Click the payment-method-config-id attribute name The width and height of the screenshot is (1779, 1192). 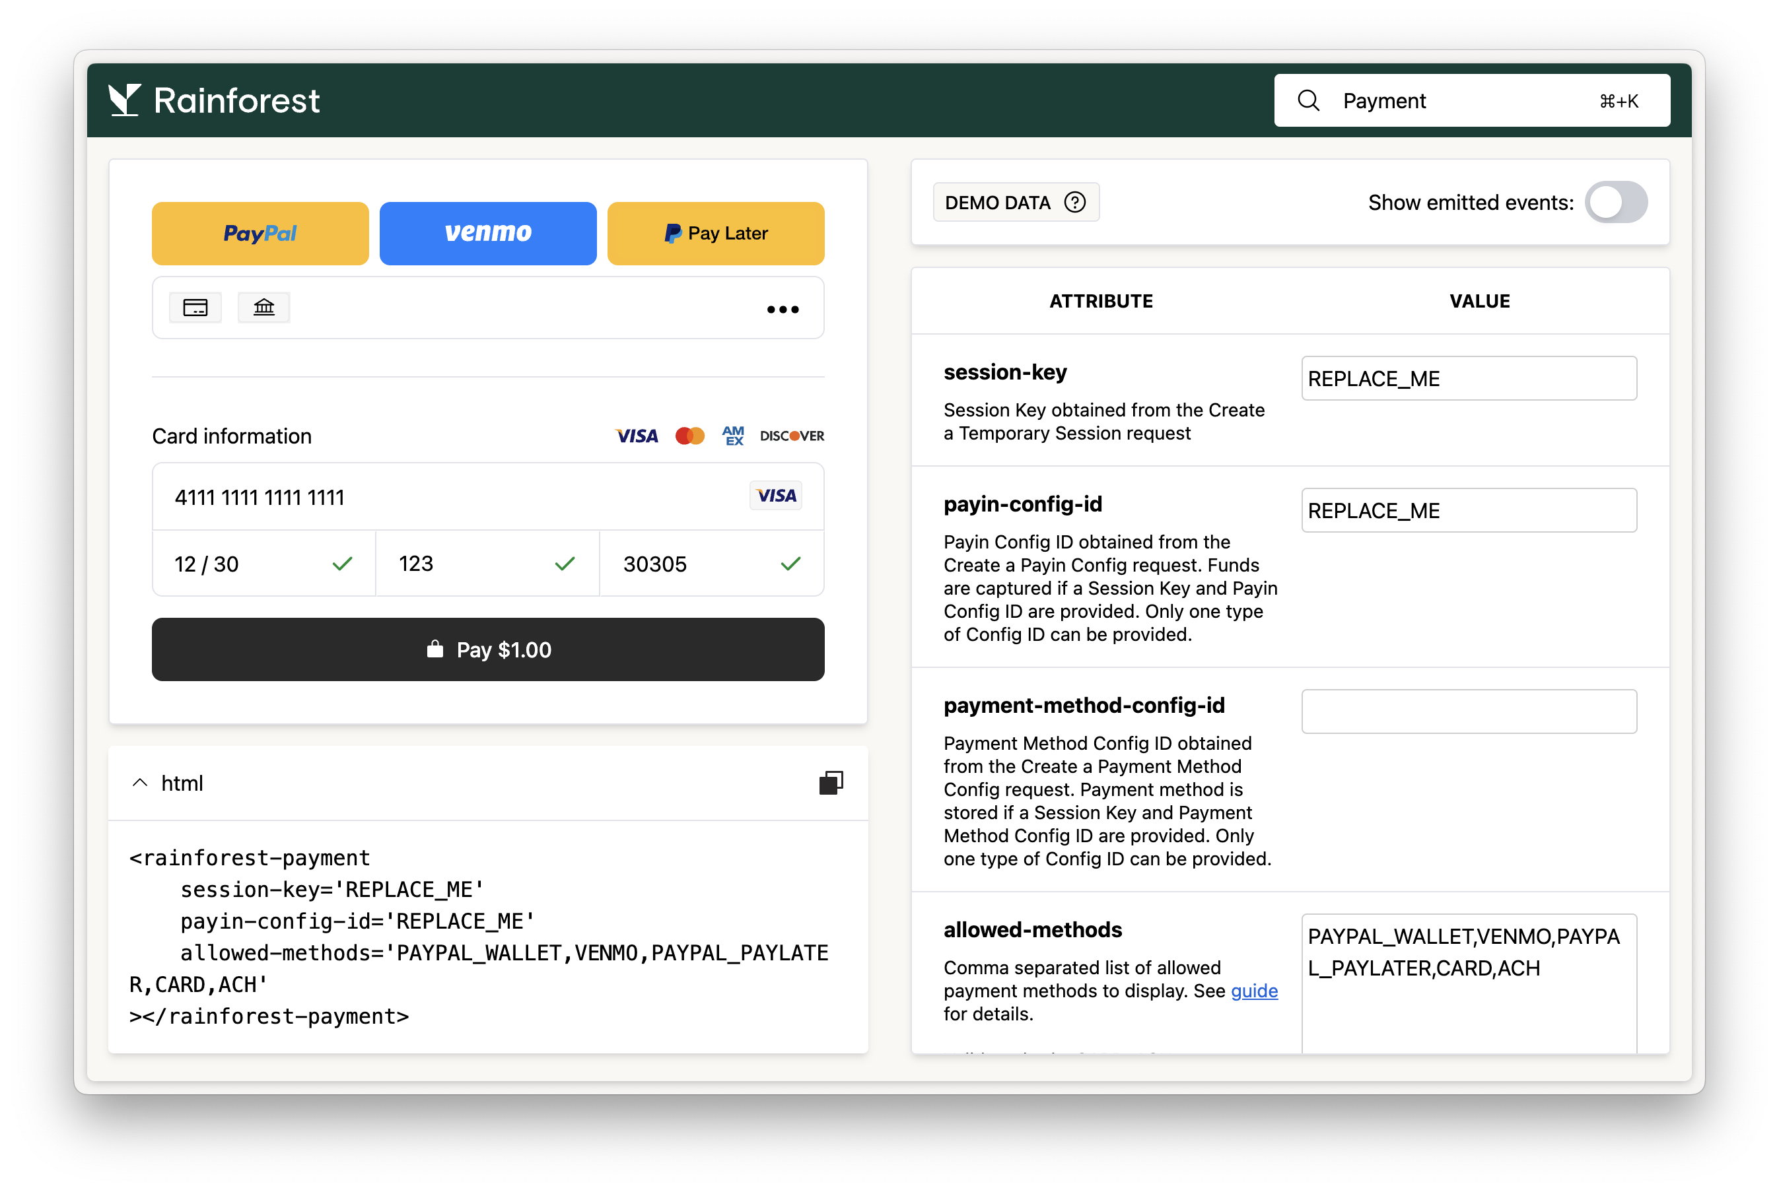coord(1084,706)
